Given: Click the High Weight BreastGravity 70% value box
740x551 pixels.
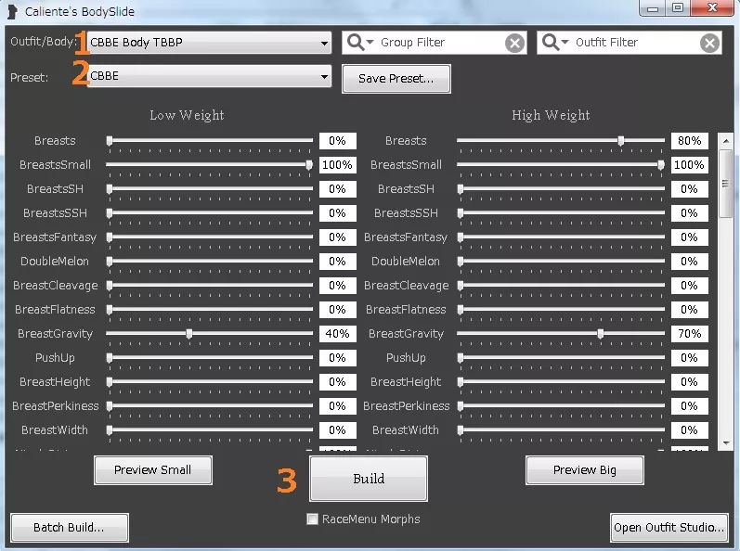Looking at the screenshot, I should [690, 334].
